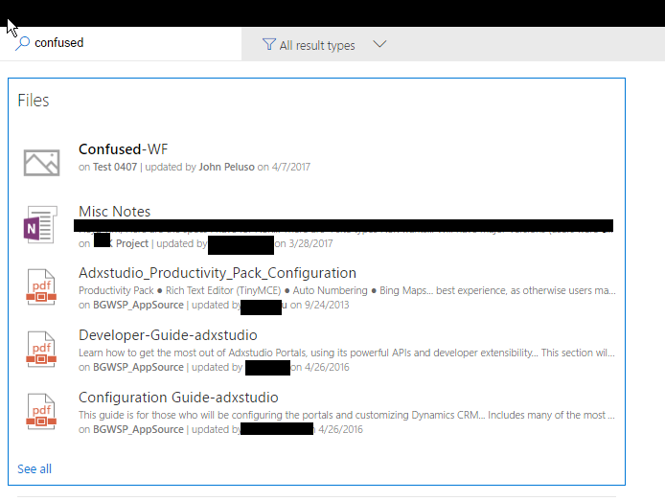Screen dimensions: 665x501
Task: Open the Confused-WF file result
Action: coord(123,149)
